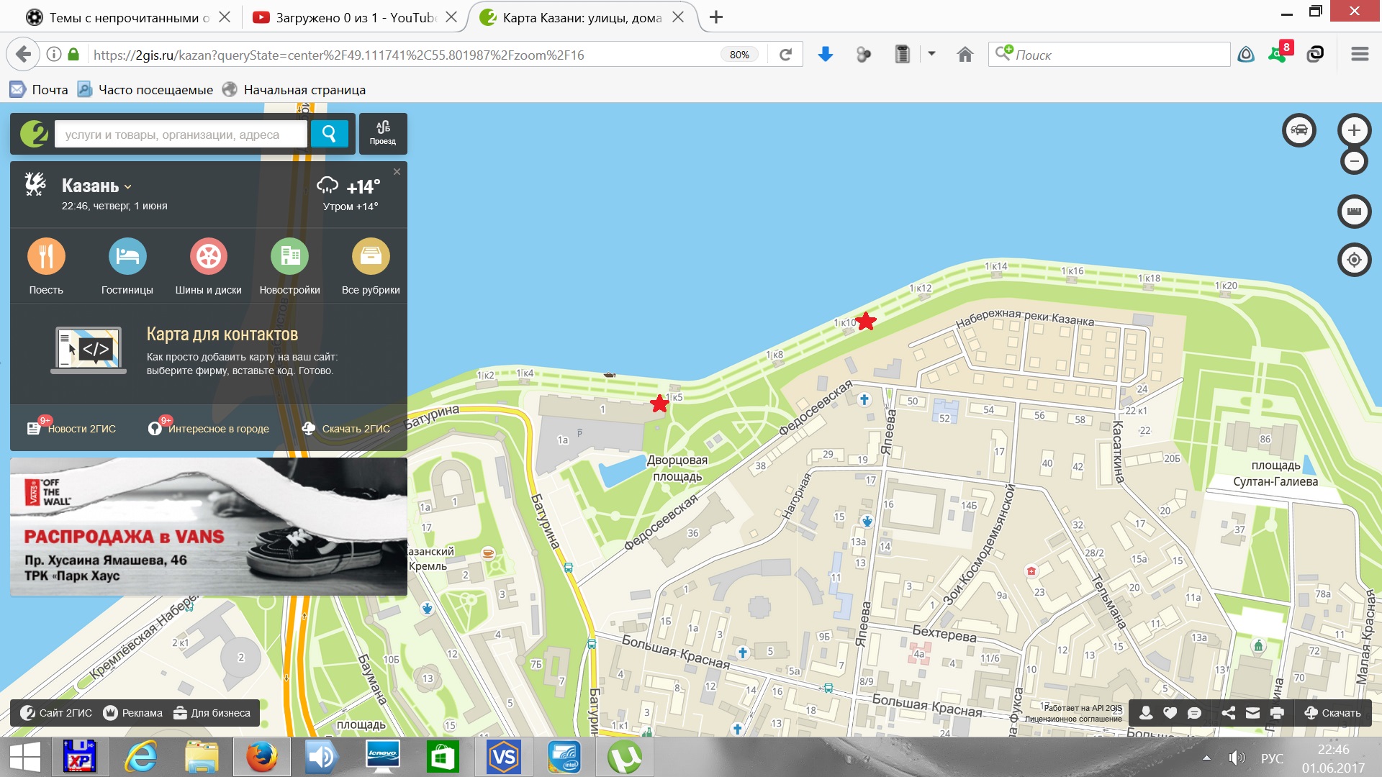
Task: Open the ruler measurement tool
Action: pos(1354,212)
